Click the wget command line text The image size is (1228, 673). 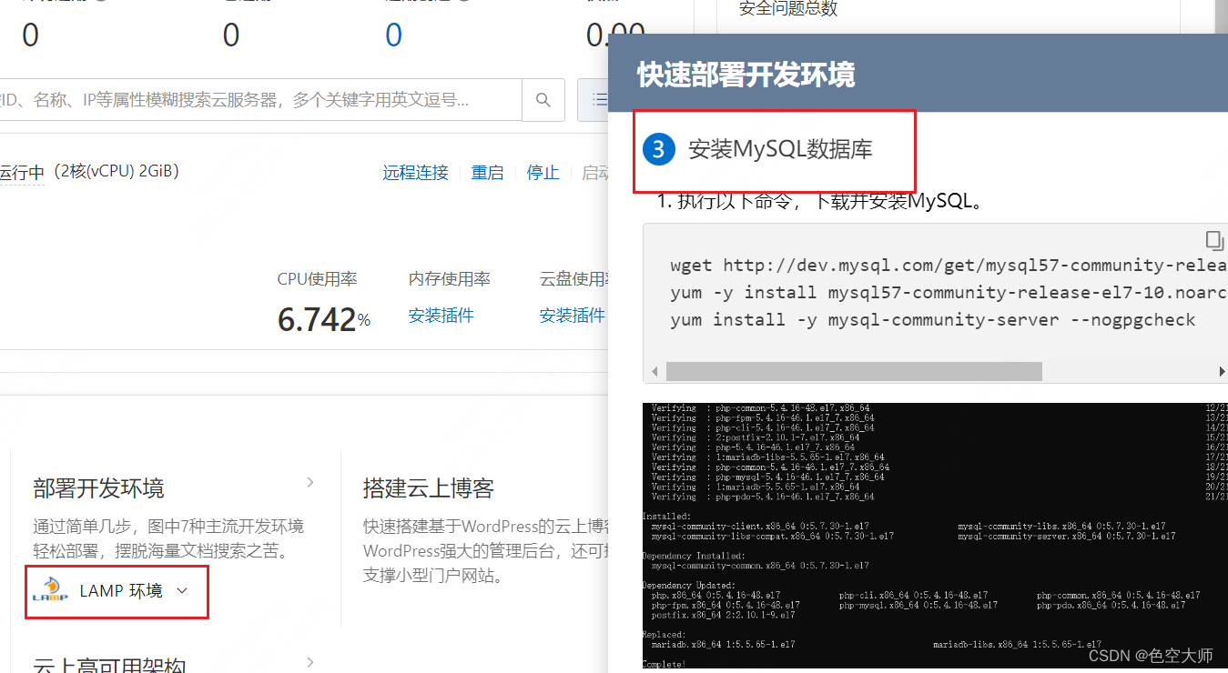949,266
